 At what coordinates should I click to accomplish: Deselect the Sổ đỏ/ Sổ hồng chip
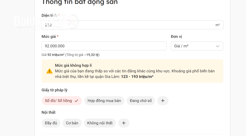pos(62,101)
